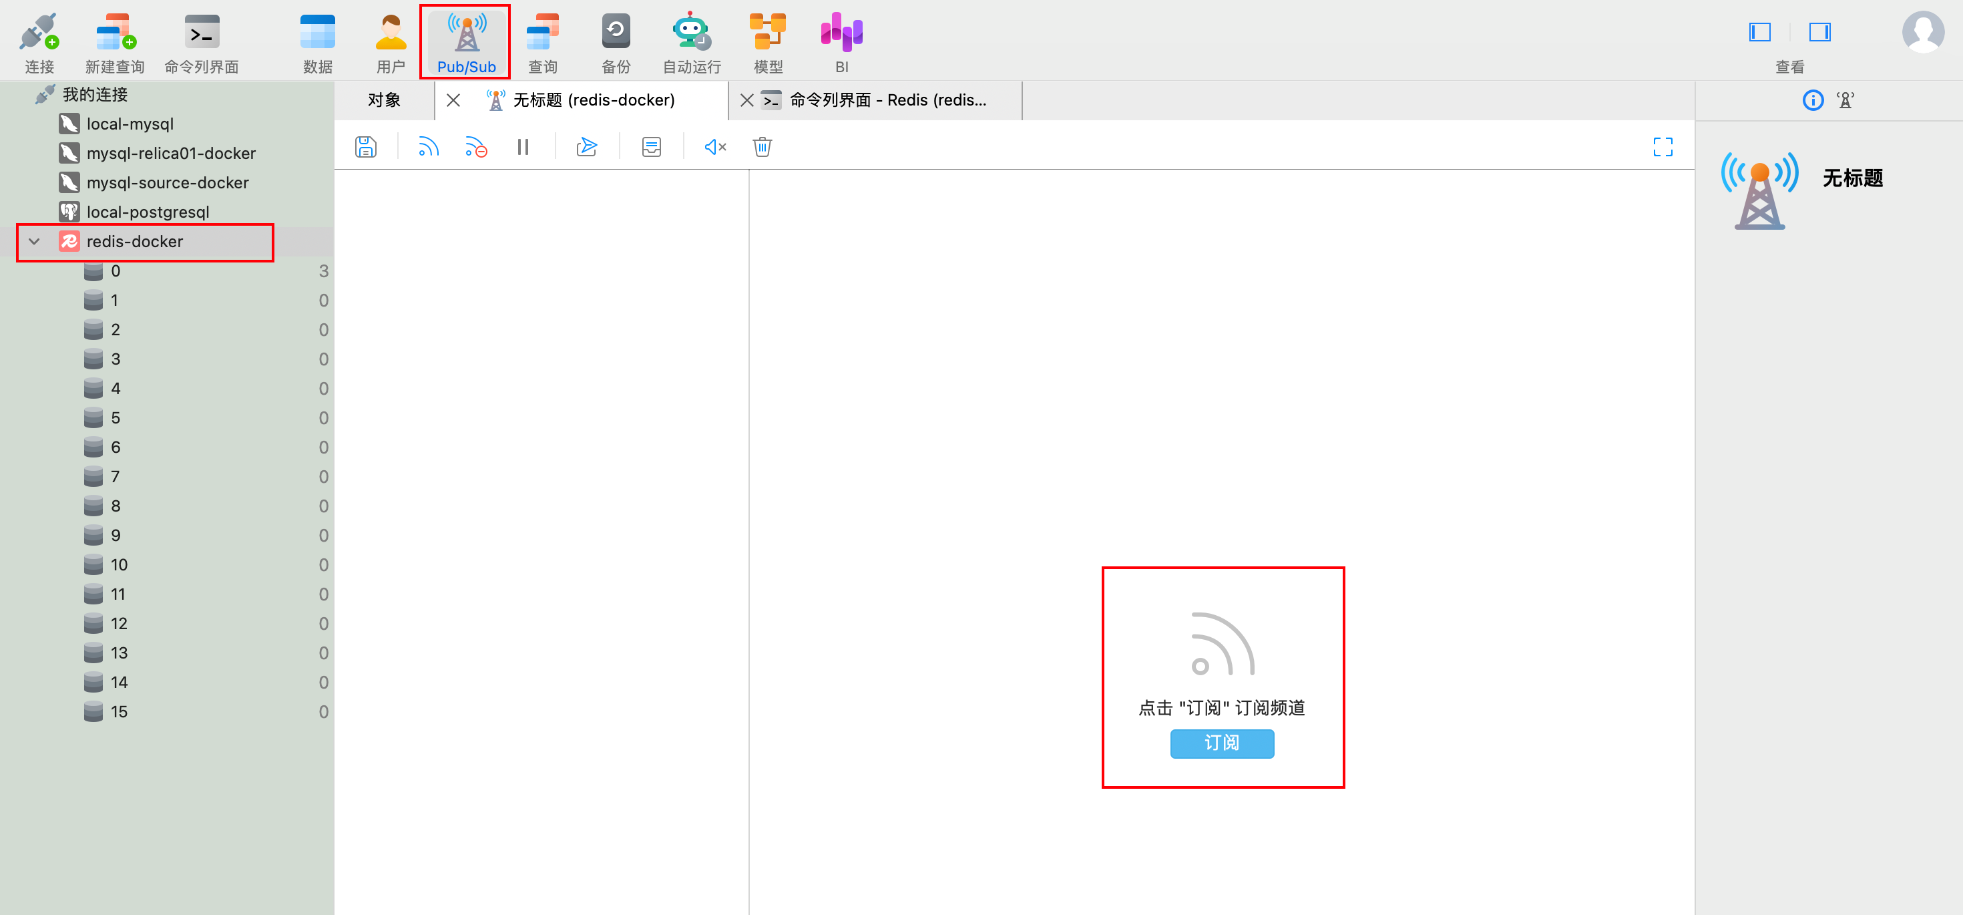Mute notifications with speaker icon
This screenshot has width=1963, height=915.
(x=715, y=146)
